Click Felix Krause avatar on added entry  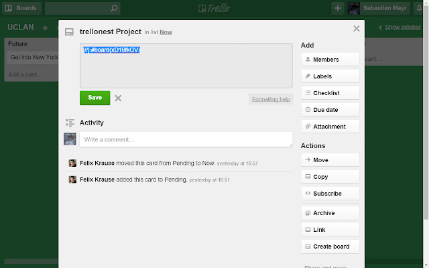[x=72, y=180]
